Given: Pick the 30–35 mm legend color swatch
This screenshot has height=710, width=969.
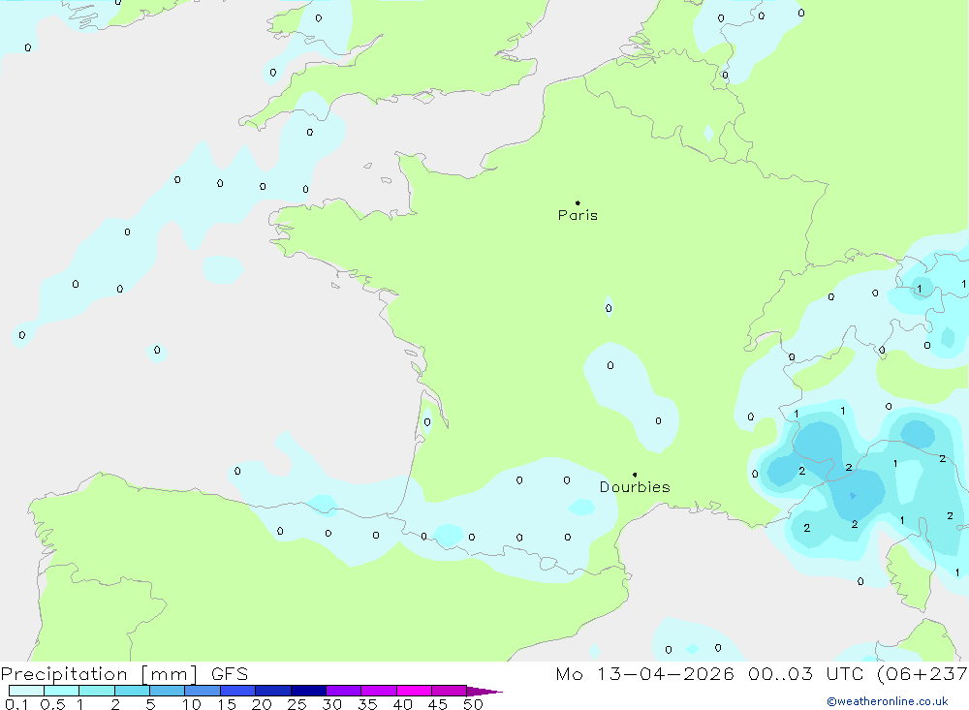Looking at the screenshot, I should point(344,691).
